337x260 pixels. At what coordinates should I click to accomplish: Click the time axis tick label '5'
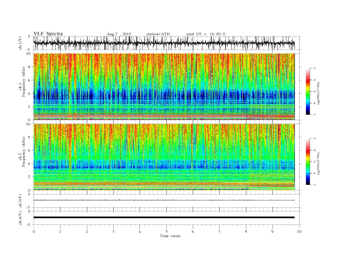[x=166, y=232]
